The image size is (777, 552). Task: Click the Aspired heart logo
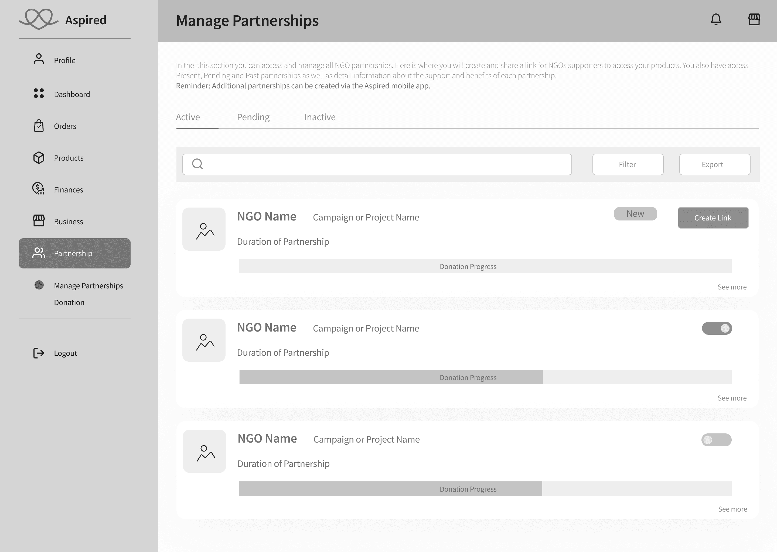click(39, 19)
